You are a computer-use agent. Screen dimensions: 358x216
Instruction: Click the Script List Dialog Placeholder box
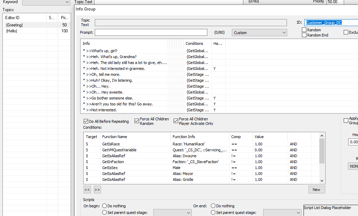click(330, 210)
